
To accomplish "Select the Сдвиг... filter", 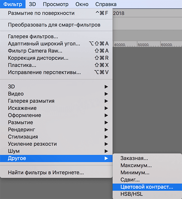I will 147,180.
